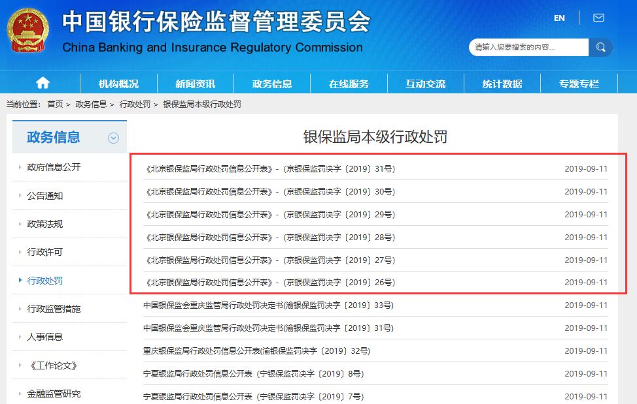Open the 京银保监罚决字〔2019〕28号 notice
The width and height of the screenshot is (637, 404).
[269, 237]
